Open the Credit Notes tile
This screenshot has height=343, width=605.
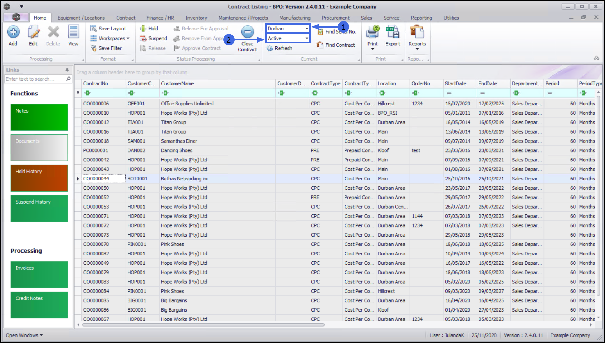click(39, 305)
